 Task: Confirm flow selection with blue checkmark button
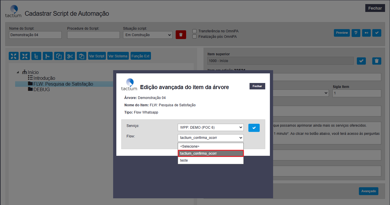(x=254, y=128)
